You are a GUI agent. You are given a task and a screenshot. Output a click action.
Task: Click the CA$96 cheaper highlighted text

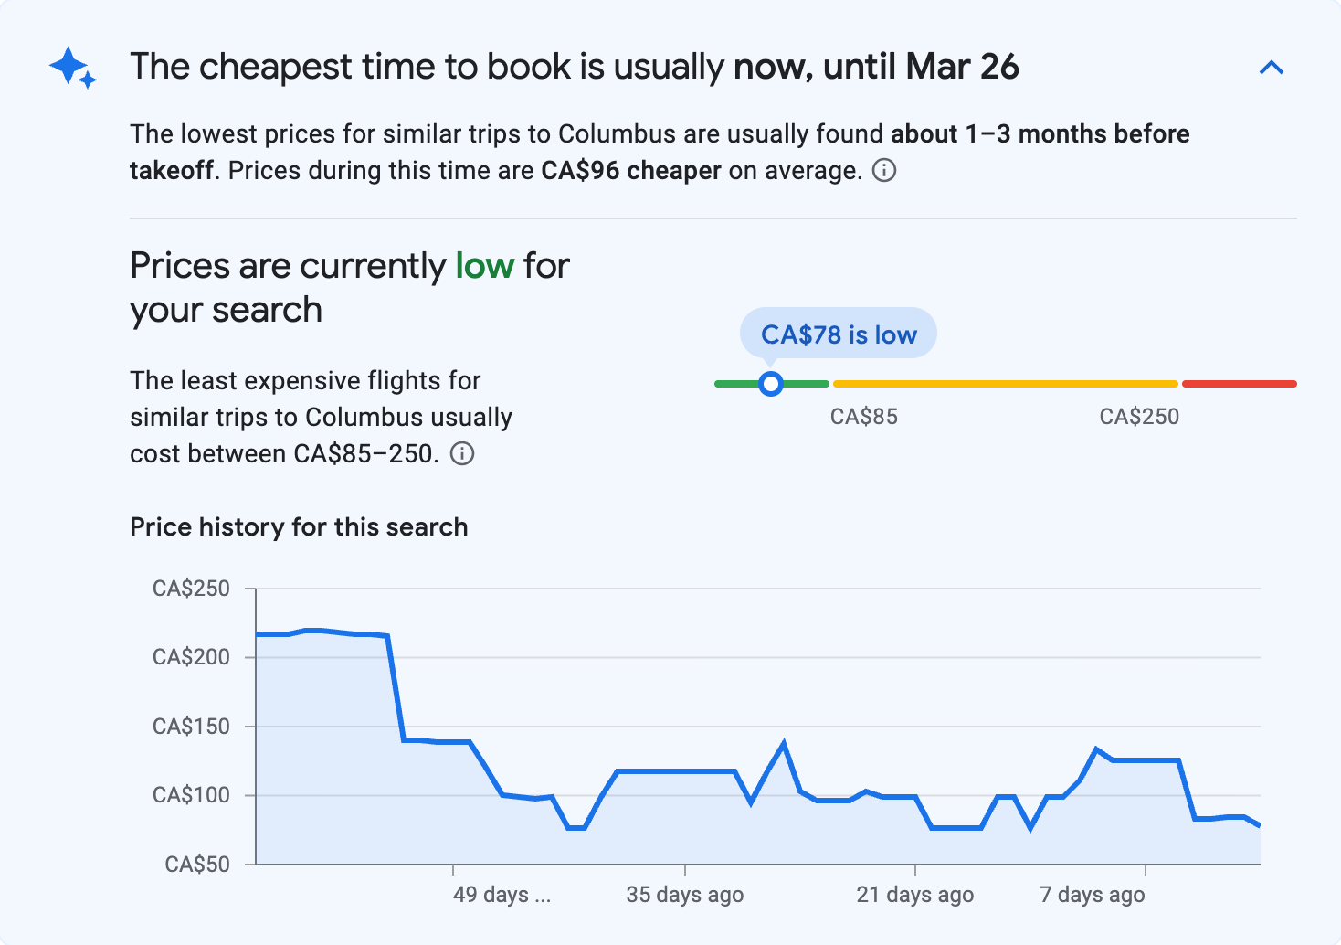pyautogui.click(x=630, y=170)
